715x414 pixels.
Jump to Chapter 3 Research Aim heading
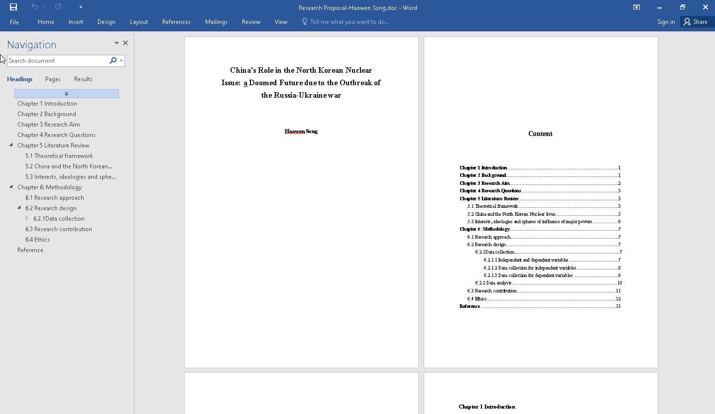tap(49, 125)
